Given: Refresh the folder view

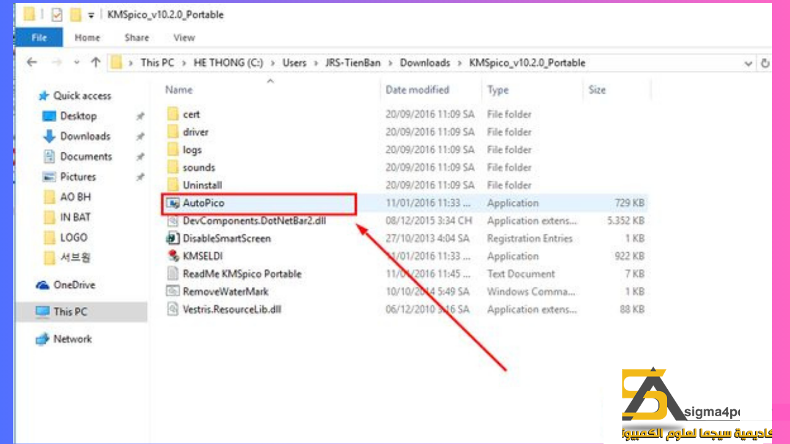Looking at the screenshot, I should (766, 64).
